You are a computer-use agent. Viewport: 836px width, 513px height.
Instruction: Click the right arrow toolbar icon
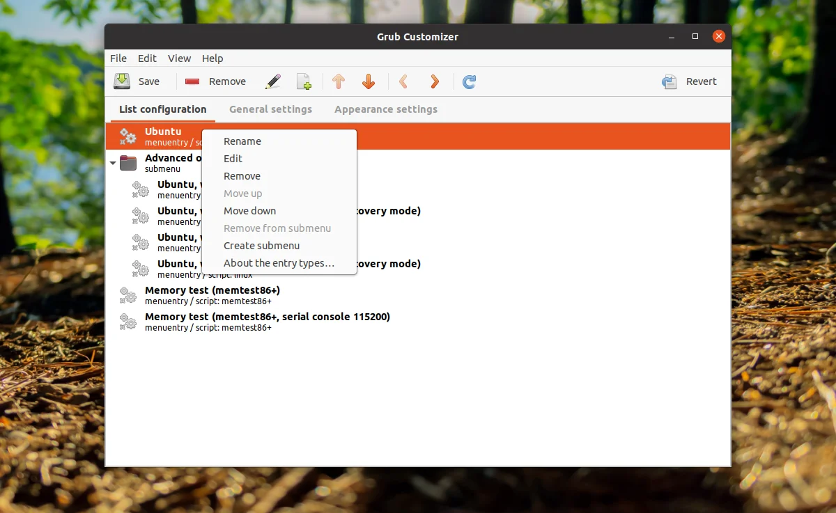(x=435, y=81)
